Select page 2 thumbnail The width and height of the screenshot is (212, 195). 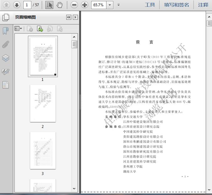coord(43,103)
